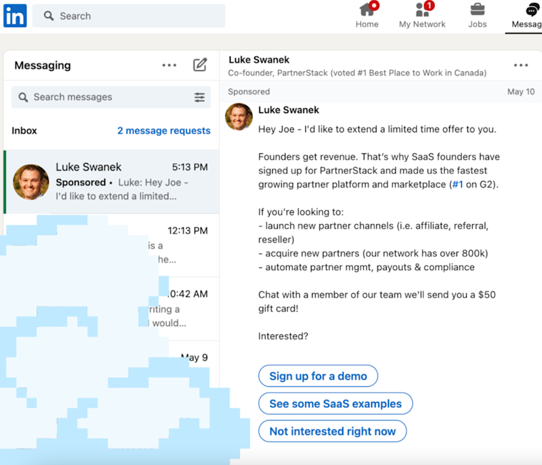Image resolution: width=542 pixels, height=465 pixels.
Task: Select the Luke Swanek conversation
Action: coord(111,180)
